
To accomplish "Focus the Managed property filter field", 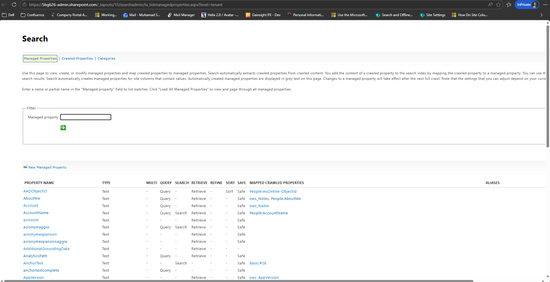I will point(86,117).
